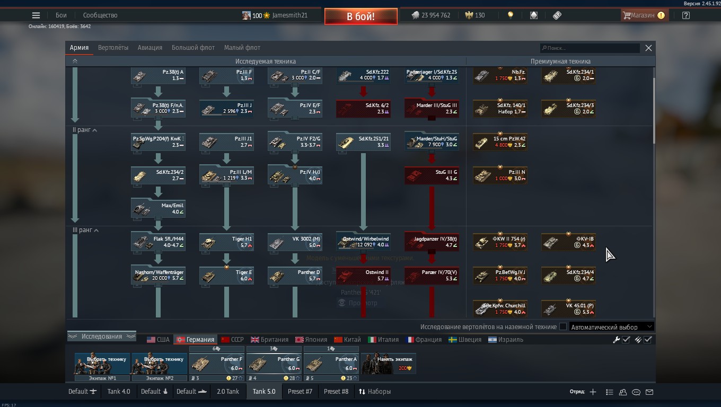
Task: Collapse the III ранг section
Action: tap(96, 231)
